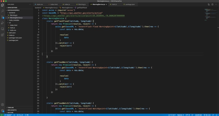
Task: Open Remote Explorer icon in activity bar
Action: coord(2,29)
